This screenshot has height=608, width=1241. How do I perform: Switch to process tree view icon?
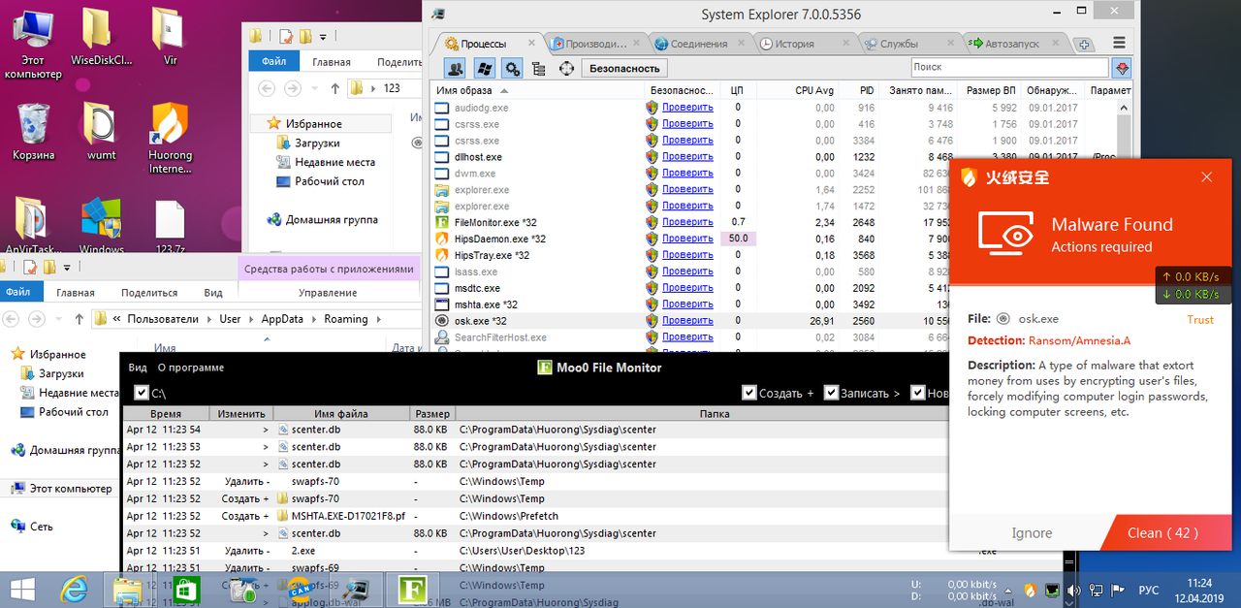(x=539, y=68)
